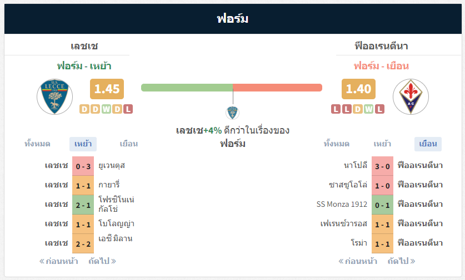Select the ทั้งหมด tab under Fiorentina

point(336,144)
